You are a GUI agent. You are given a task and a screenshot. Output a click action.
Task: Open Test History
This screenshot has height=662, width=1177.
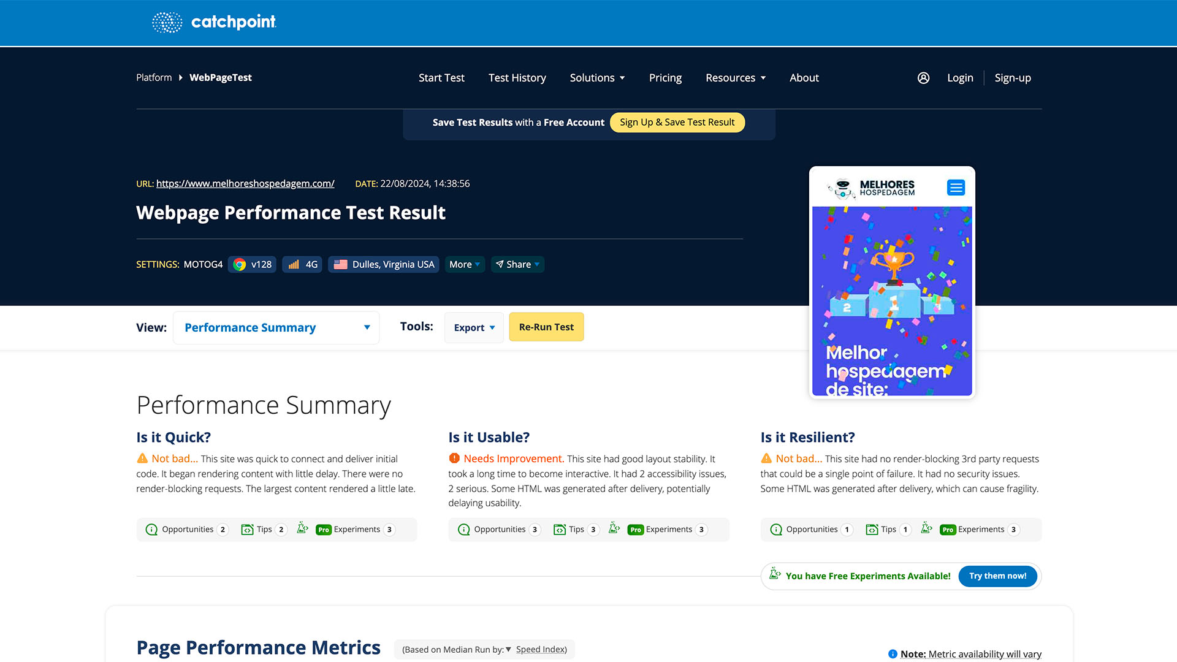click(517, 78)
